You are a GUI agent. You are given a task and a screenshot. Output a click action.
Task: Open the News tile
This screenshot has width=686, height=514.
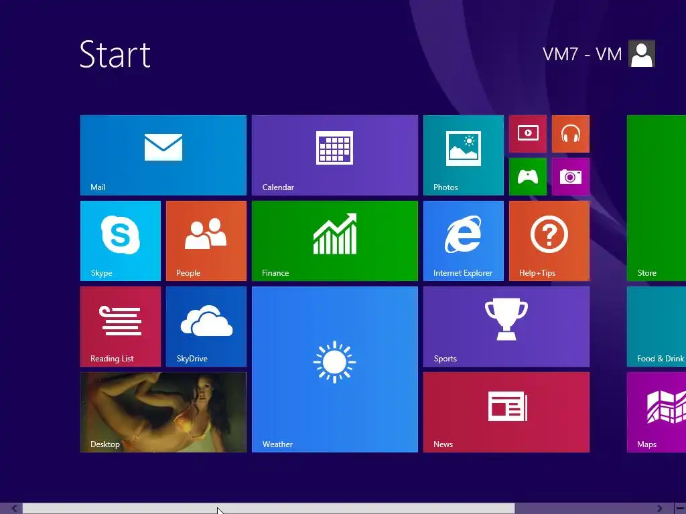[506, 412]
